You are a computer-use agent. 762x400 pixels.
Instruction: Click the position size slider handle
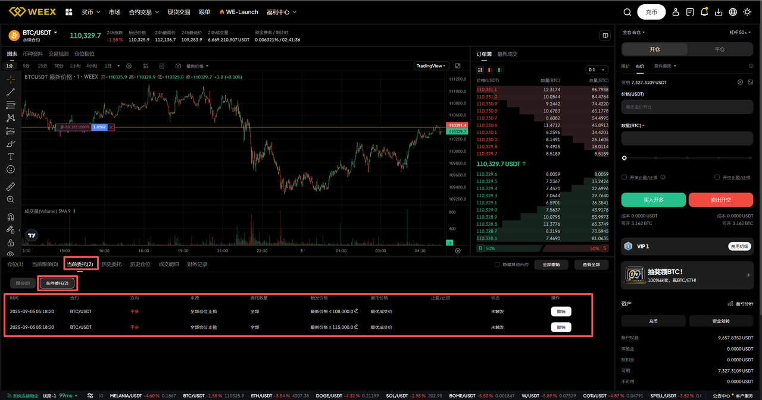(x=624, y=158)
